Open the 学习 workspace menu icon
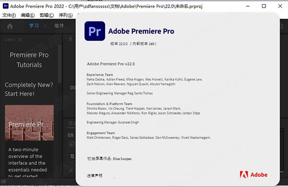 [x=45, y=26]
